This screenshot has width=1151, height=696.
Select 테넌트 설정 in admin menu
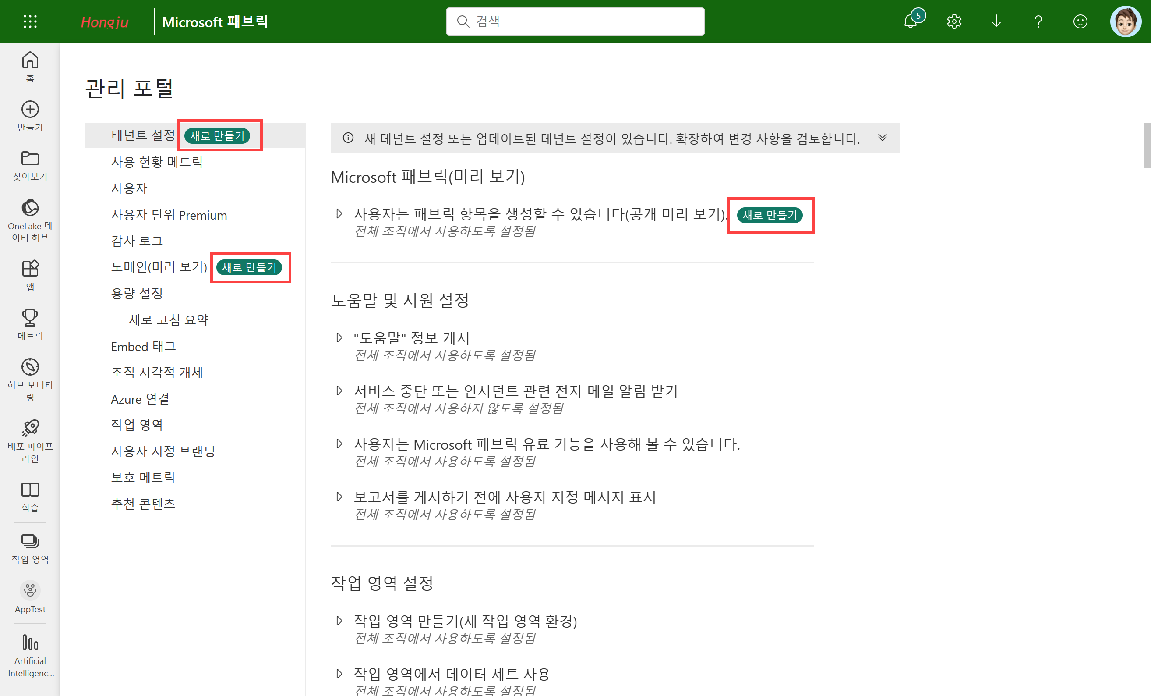click(143, 135)
